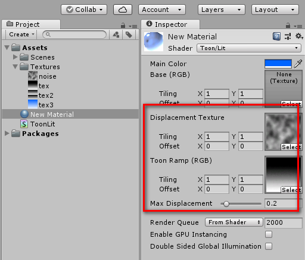The image size is (305, 260).
Task: Enable GPU Instancing checkbox
Action: [x=269, y=234]
